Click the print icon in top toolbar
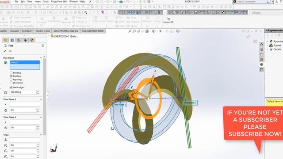The height and width of the screenshot is (159, 283). pyautogui.click(x=121, y=2)
